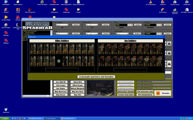Open Any Video Converter desktop icon

click(187, 10)
